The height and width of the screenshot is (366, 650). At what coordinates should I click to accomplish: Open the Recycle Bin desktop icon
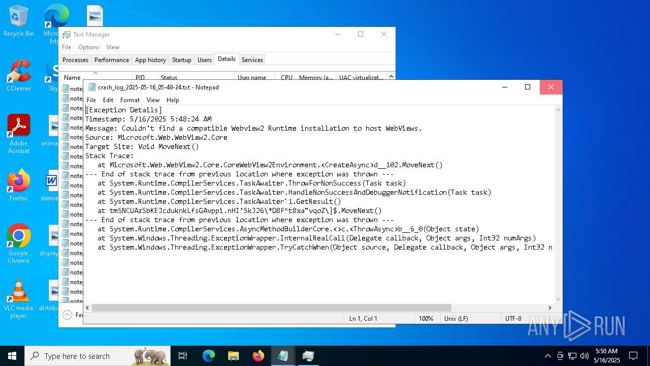[x=19, y=21]
